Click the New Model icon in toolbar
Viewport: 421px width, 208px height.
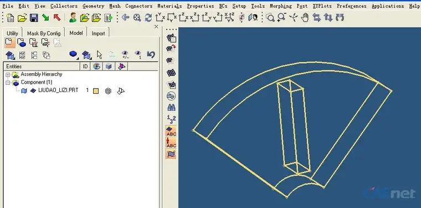11,18
